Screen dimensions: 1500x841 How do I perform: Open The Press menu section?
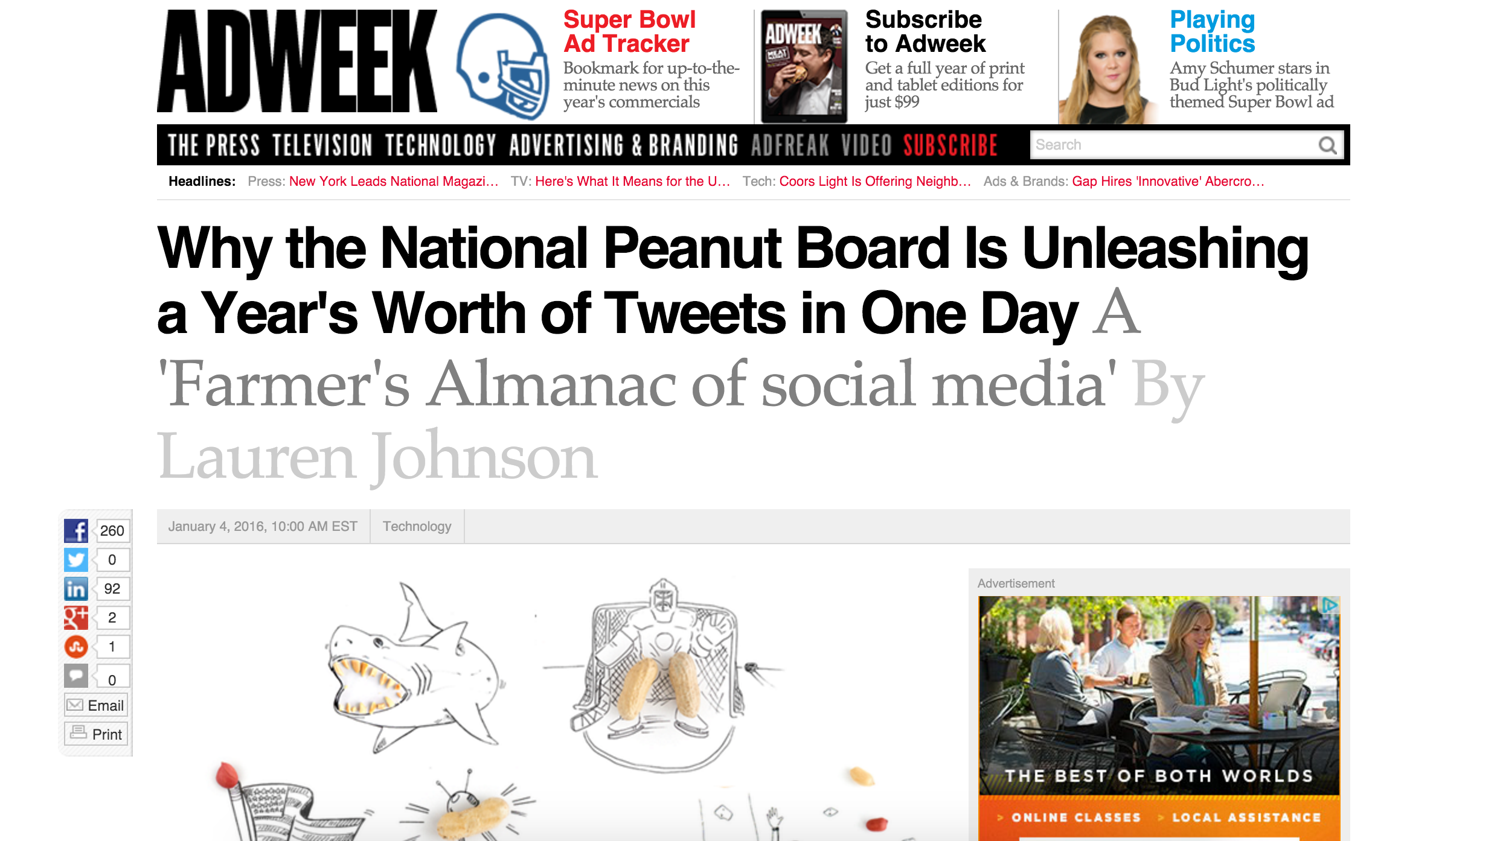tap(214, 146)
